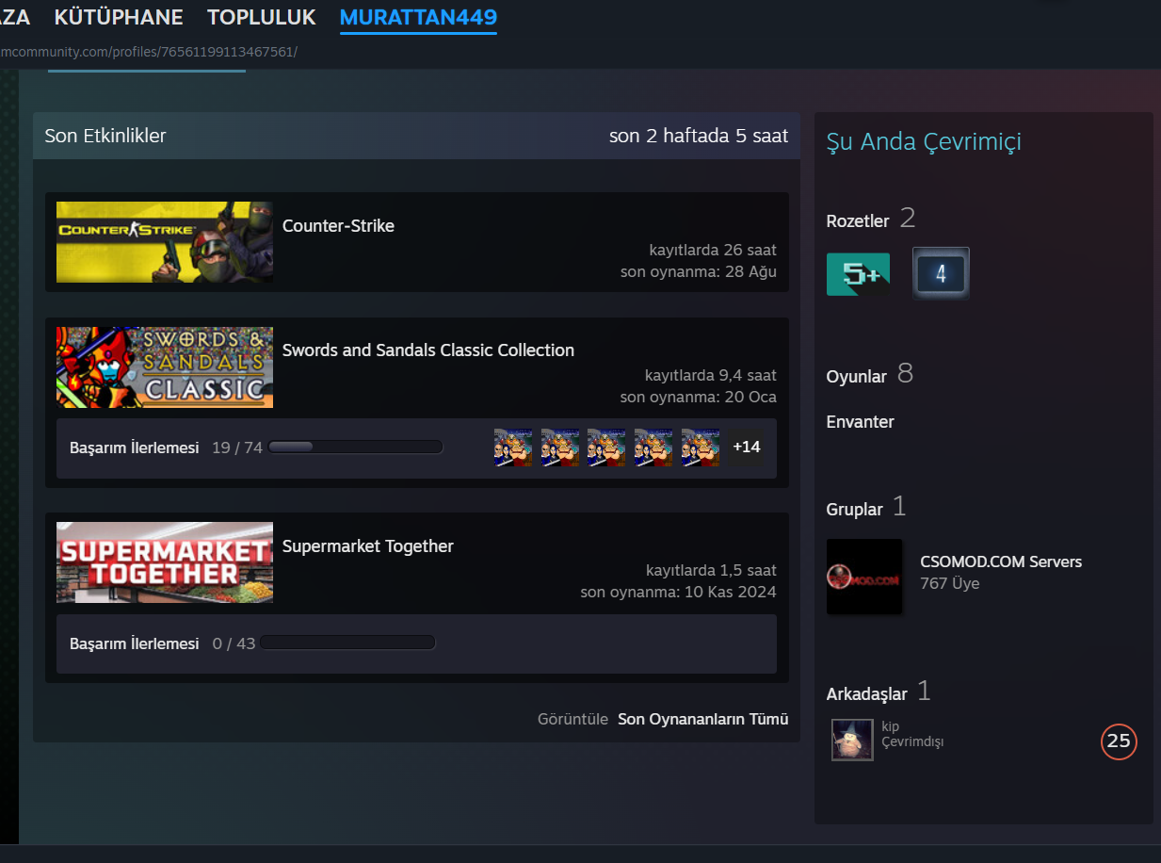Click the 5+ years of service badge
This screenshot has height=863, width=1161.
[x=858, y=274]
